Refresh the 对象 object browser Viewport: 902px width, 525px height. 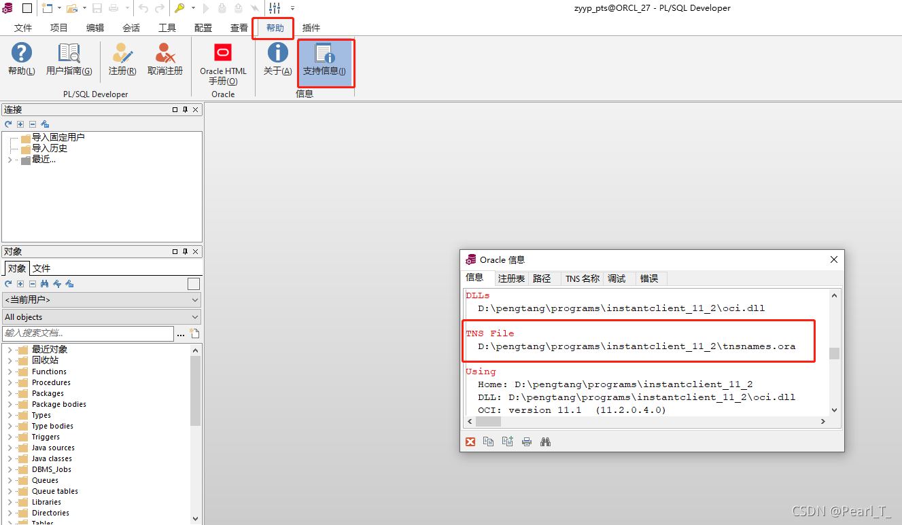(8, 284)
